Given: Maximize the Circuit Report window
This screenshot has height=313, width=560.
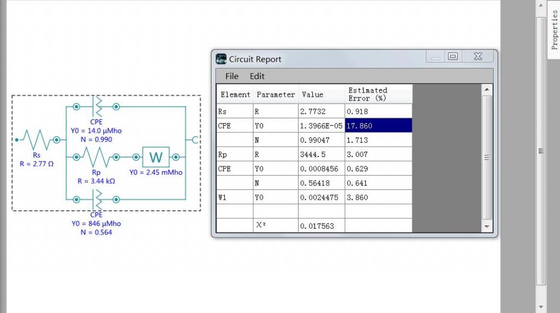Looking at the screenshot, I should pos(453,56).
